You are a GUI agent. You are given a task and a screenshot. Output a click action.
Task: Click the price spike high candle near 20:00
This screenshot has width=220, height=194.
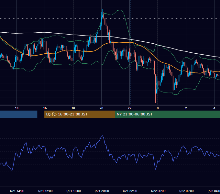tap(103, 13)
